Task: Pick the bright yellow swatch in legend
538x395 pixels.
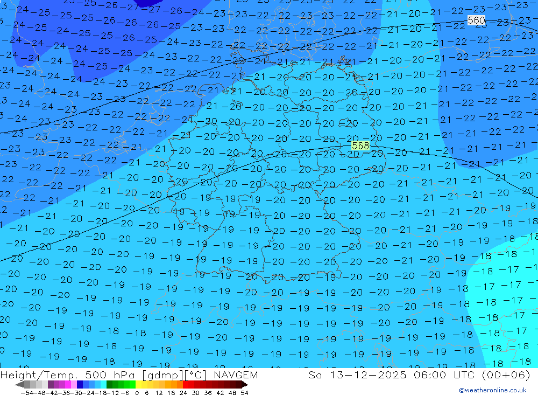Action: click(139, 384)
